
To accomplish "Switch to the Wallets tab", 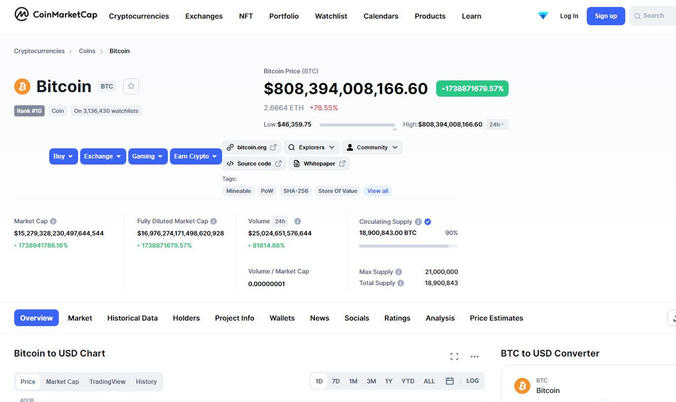I will click(x=282, y=318).
